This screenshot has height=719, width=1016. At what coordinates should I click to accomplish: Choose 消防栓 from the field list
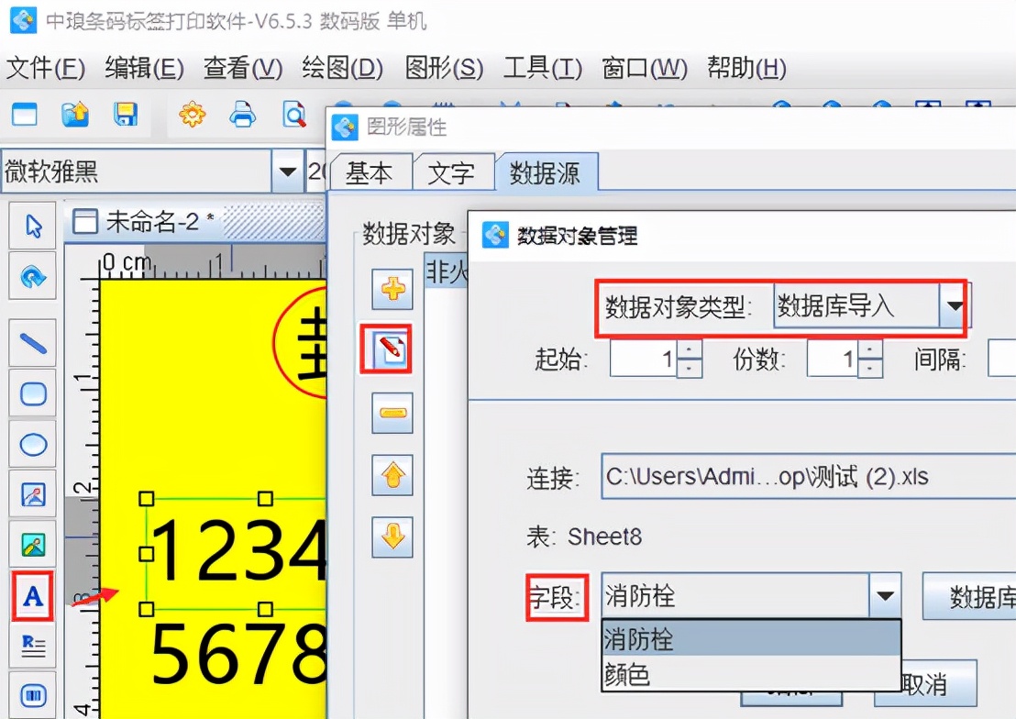(751, 638)
